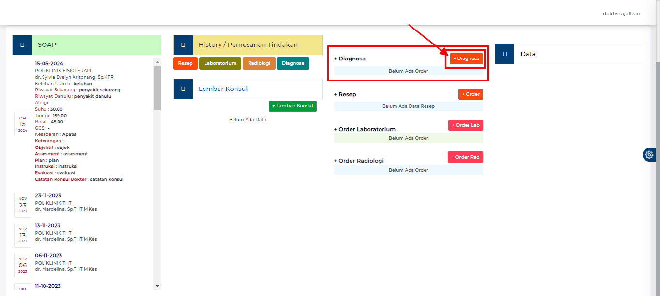This screenshot has height=296, width=660.
Task: Switch to the Laboratorium history tab
Action: click(220, 63)
